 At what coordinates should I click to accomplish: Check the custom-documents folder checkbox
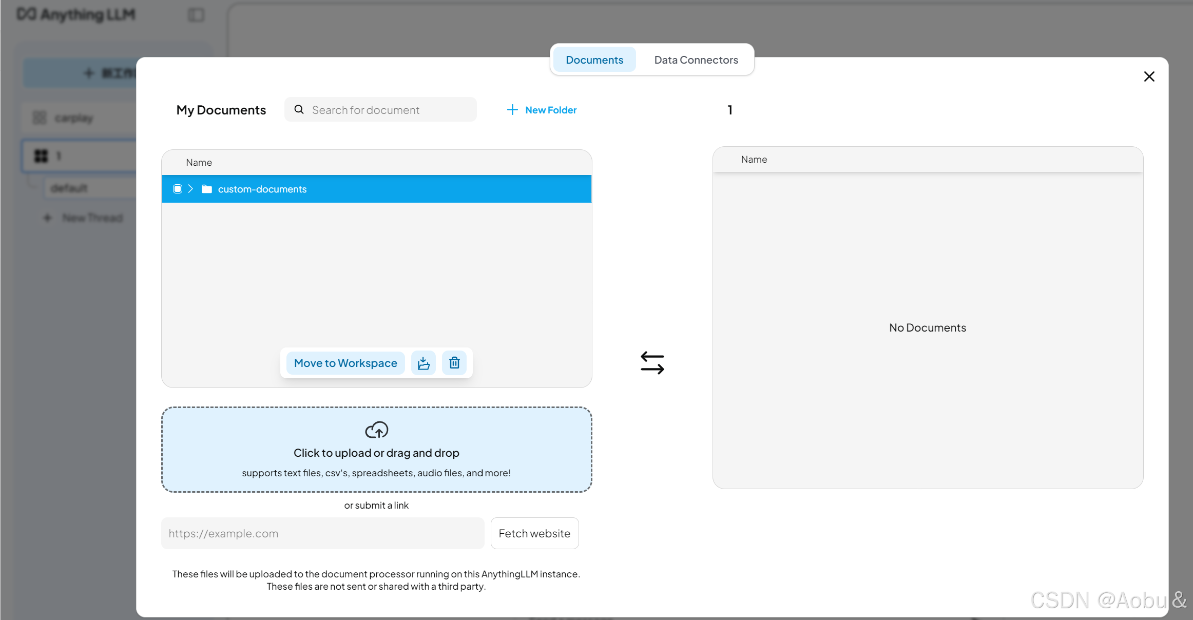[x=178, y=189]
